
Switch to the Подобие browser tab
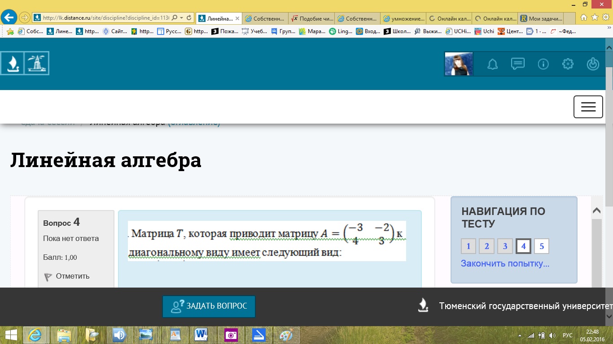click(x=312, y=19)
